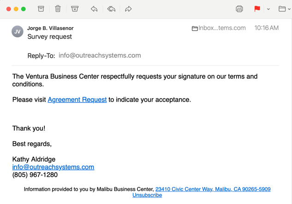The width and height of the screenshot is (292, 204).
Task: Click the JV sender avatar
Action: click(18, 32)
